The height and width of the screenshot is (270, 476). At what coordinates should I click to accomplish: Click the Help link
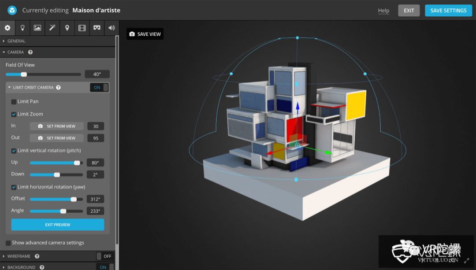383,11
